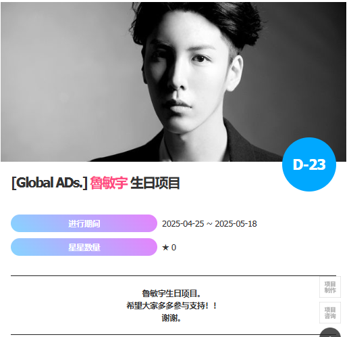
Task: Click the blue D-23 countdown badge
Action: pyautogui.click(x=309, y=164)
